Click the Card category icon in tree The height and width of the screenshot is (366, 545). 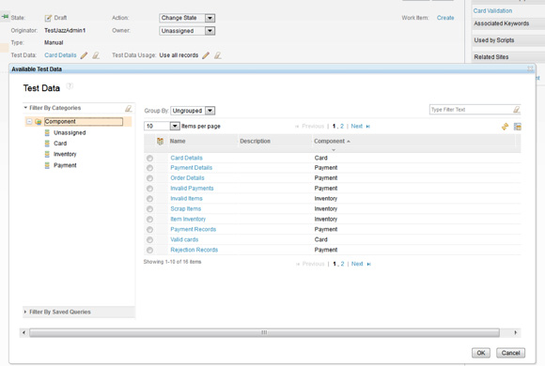(47, 144)
